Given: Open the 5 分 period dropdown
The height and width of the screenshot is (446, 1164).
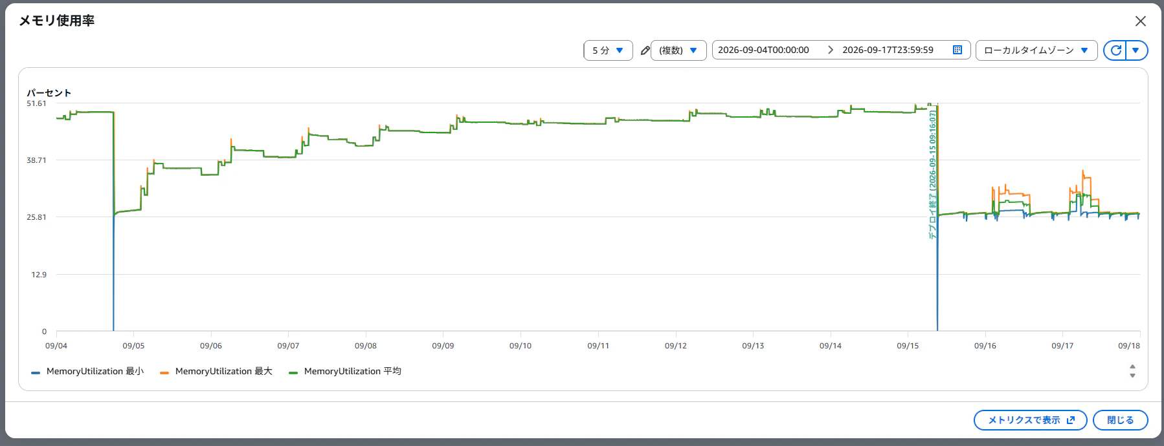Looking at the screenshot, I should pyautogui.click(x=608, y=50).
